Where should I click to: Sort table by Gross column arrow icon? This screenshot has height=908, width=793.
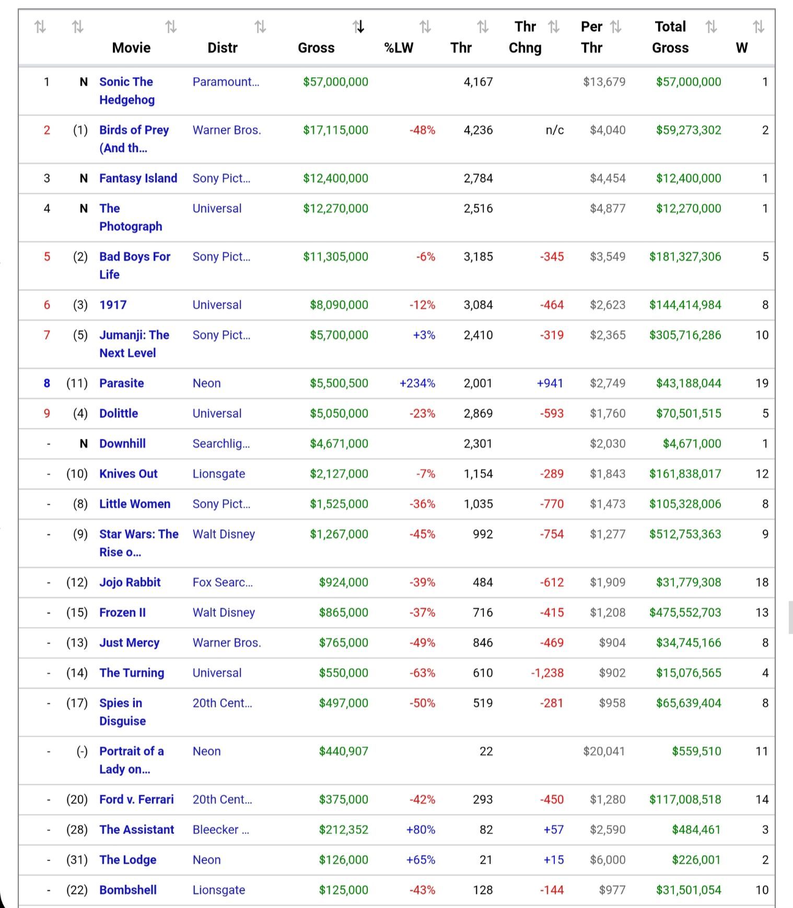point(358,26)
